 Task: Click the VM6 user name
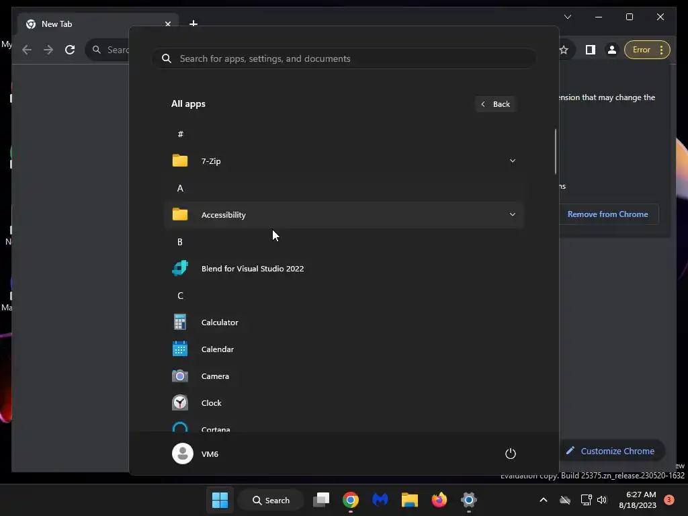pos(210,454)
